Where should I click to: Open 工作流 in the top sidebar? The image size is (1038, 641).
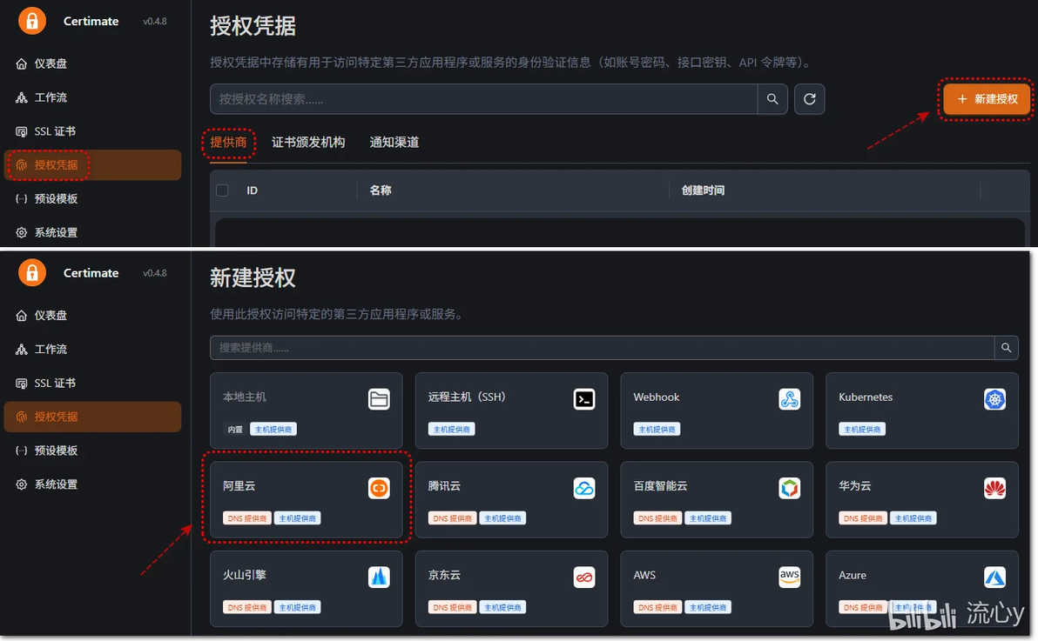(x=92, y=97)
